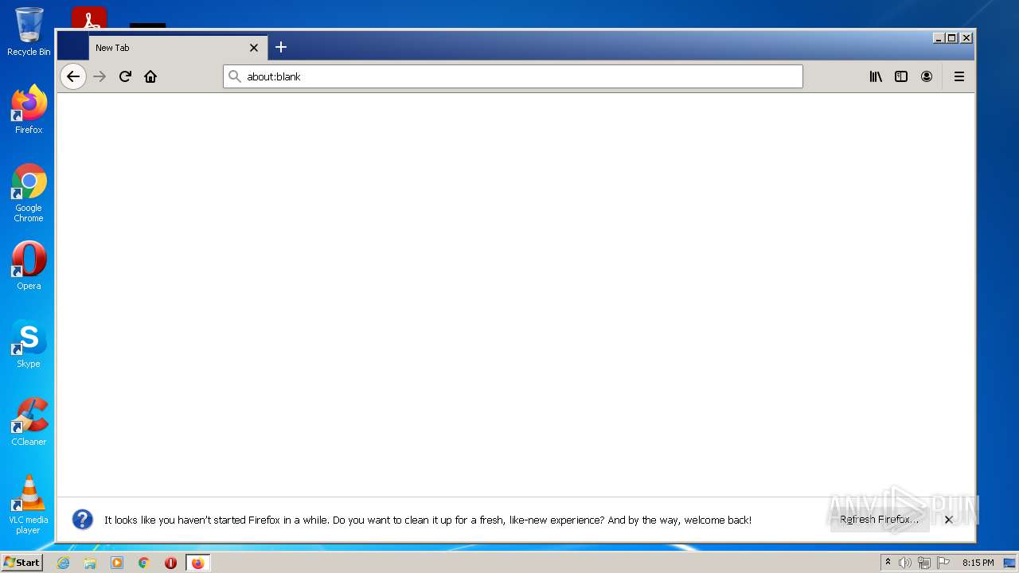Toggle the sidebar view icon

tap(901, 76)
